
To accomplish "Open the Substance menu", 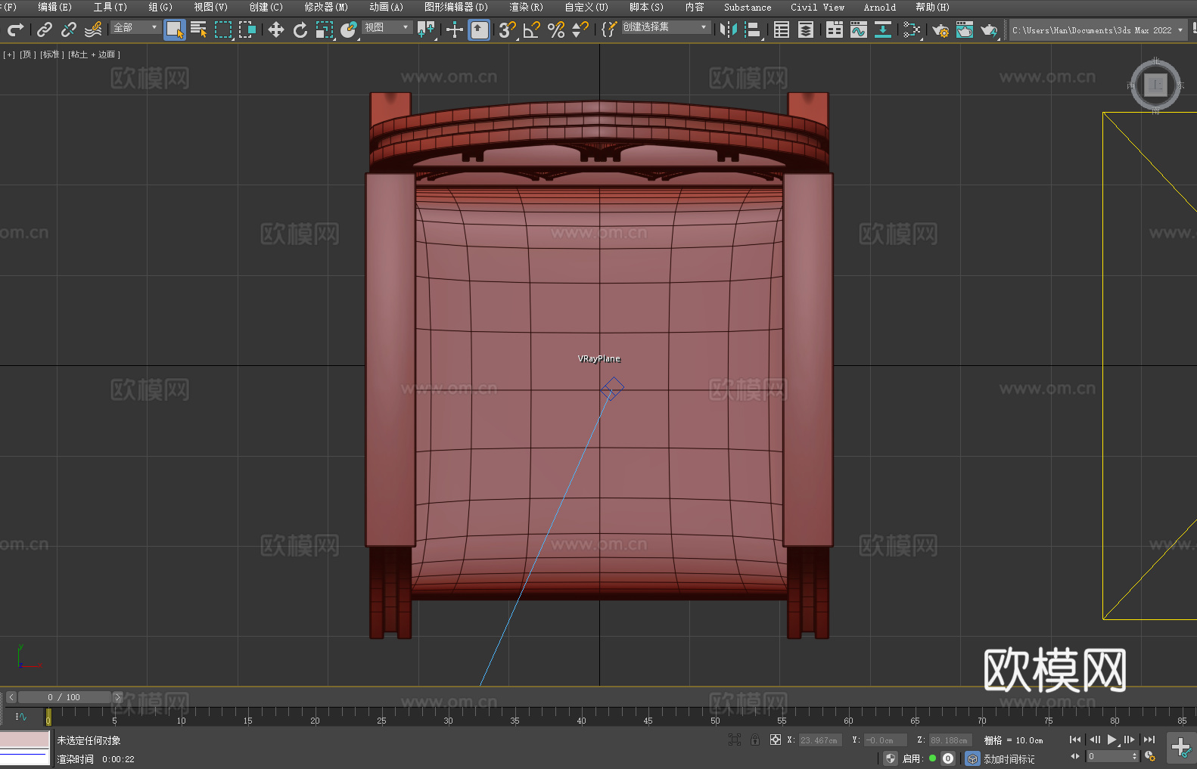I will click(x=748, y=7).
